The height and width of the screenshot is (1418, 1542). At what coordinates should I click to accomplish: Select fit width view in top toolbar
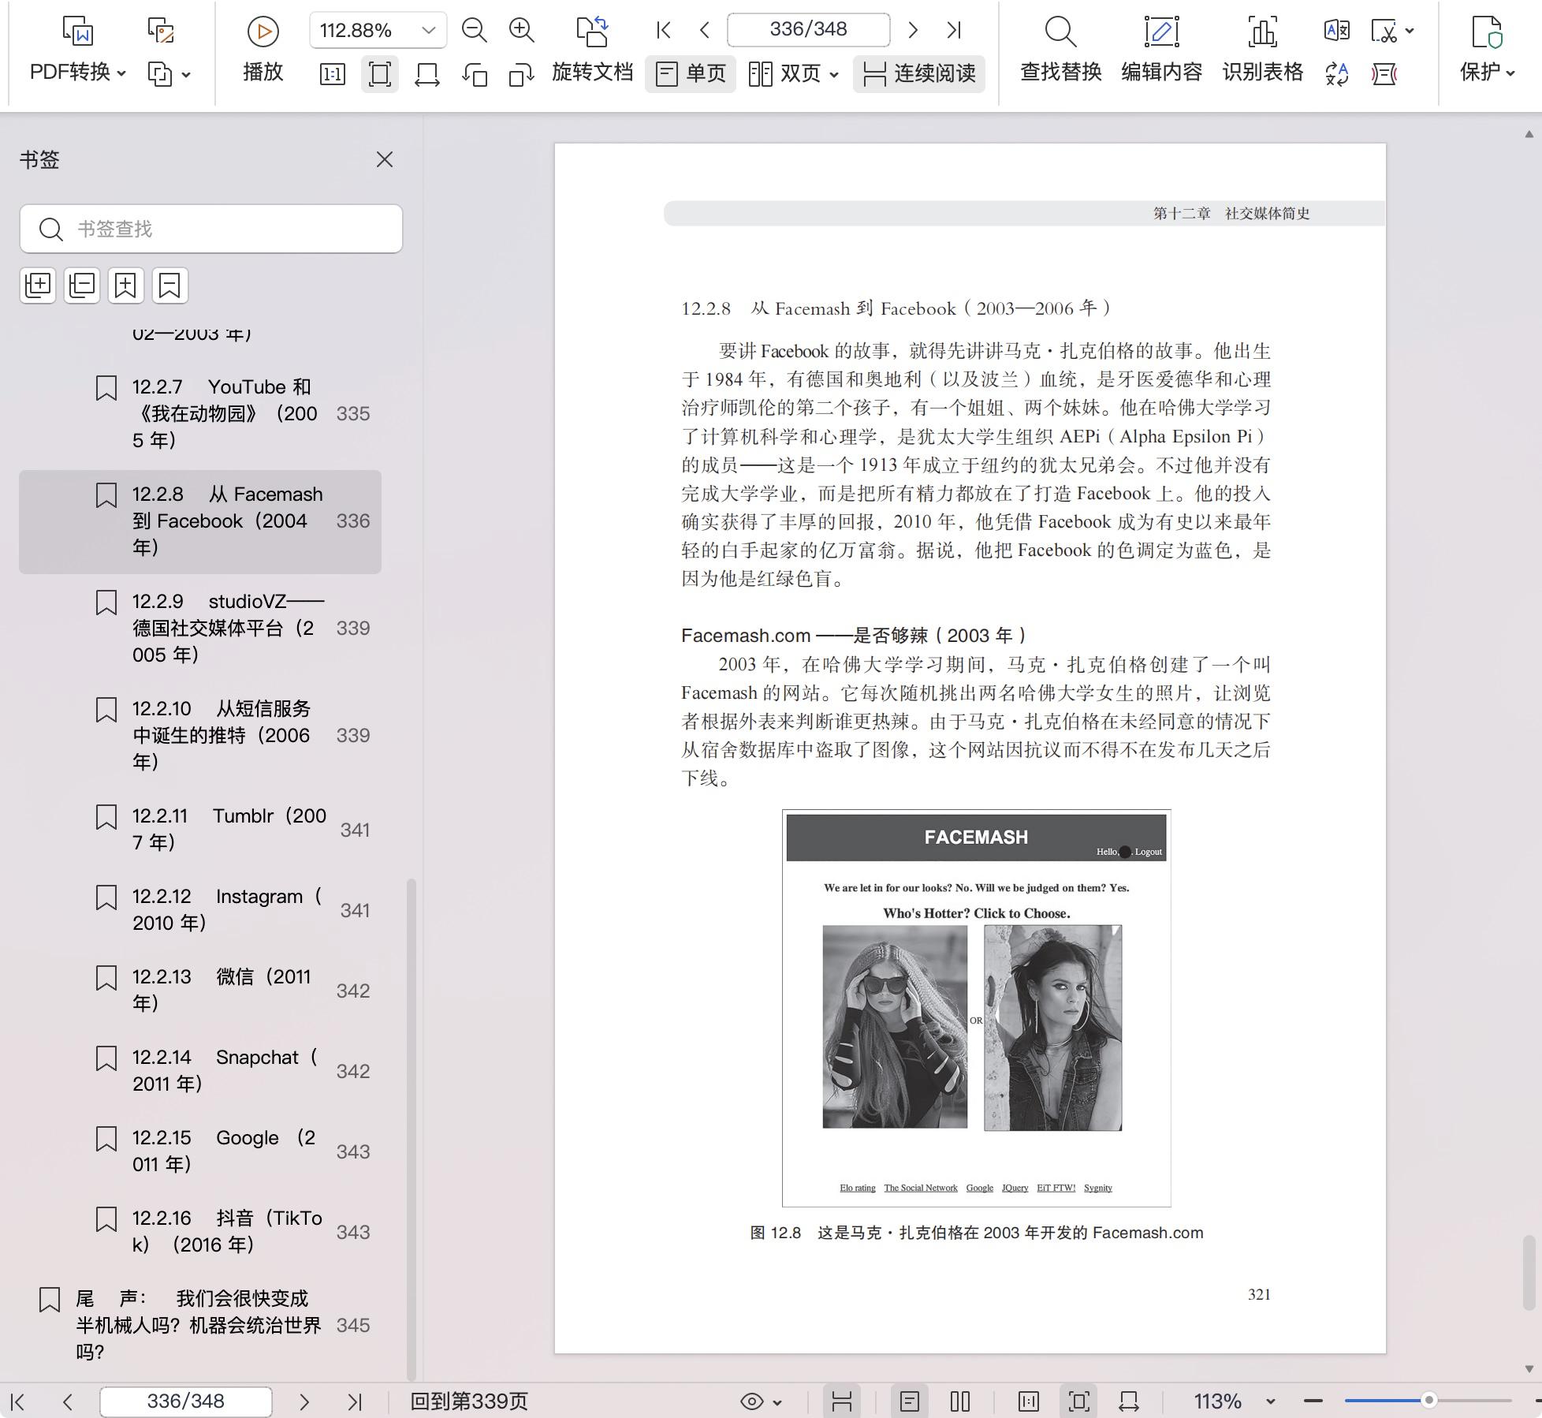pos(426,74)
